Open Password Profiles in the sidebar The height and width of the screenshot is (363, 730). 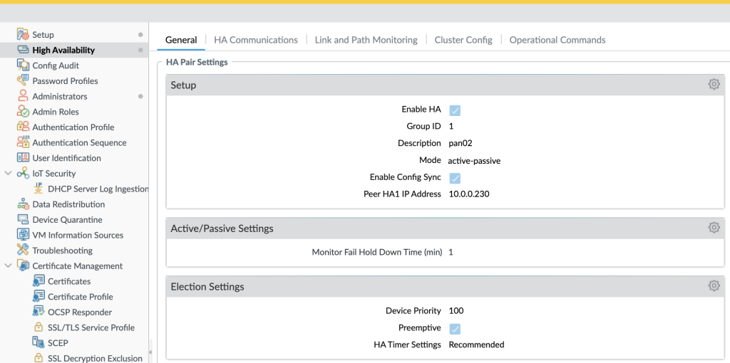(x=65, y=81)
